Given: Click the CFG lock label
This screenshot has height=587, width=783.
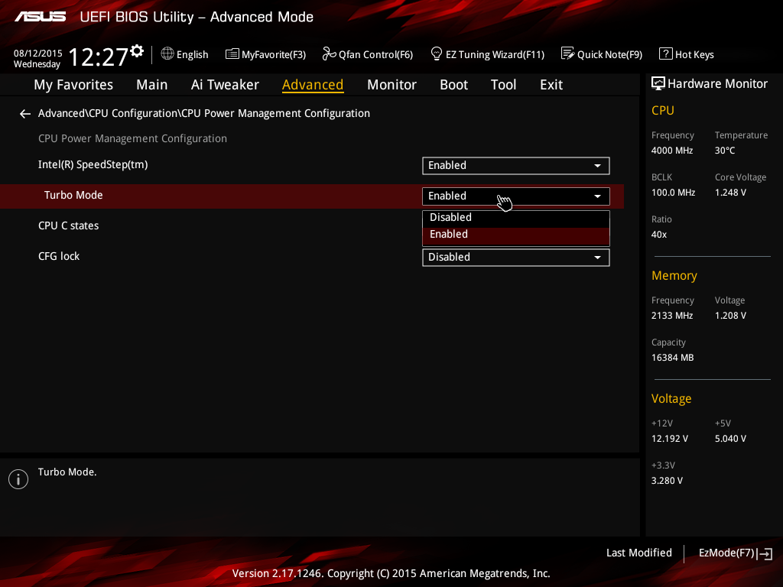Looking at the screenshot, I should [x=59, y=256].
